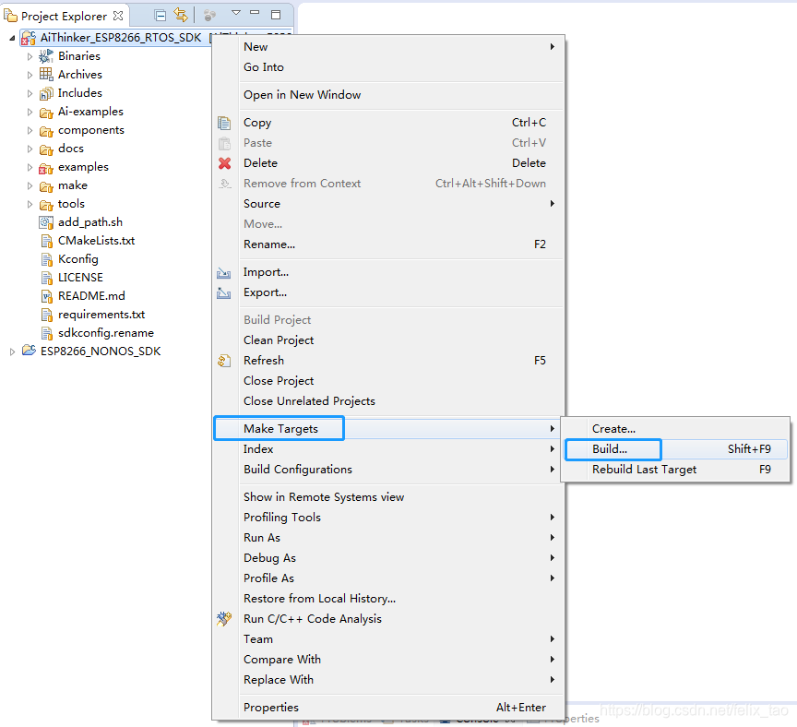Open the Project Explorer View Menu arrow
Viewport: 797px width, 727px height.
tap(236, 13)
